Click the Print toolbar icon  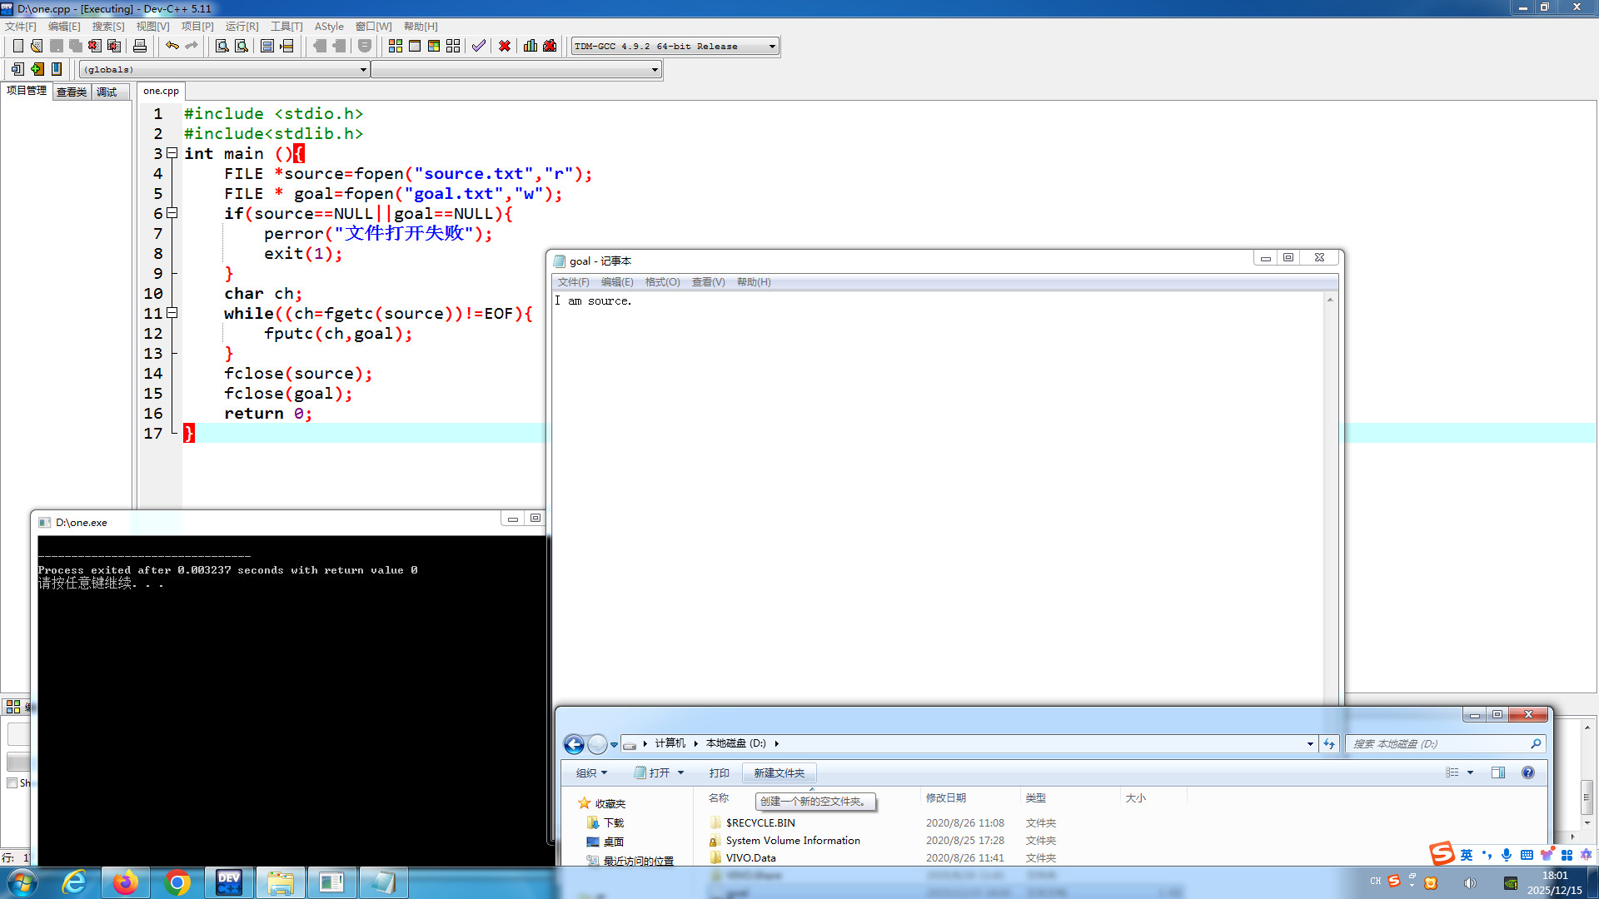point(140,46)
